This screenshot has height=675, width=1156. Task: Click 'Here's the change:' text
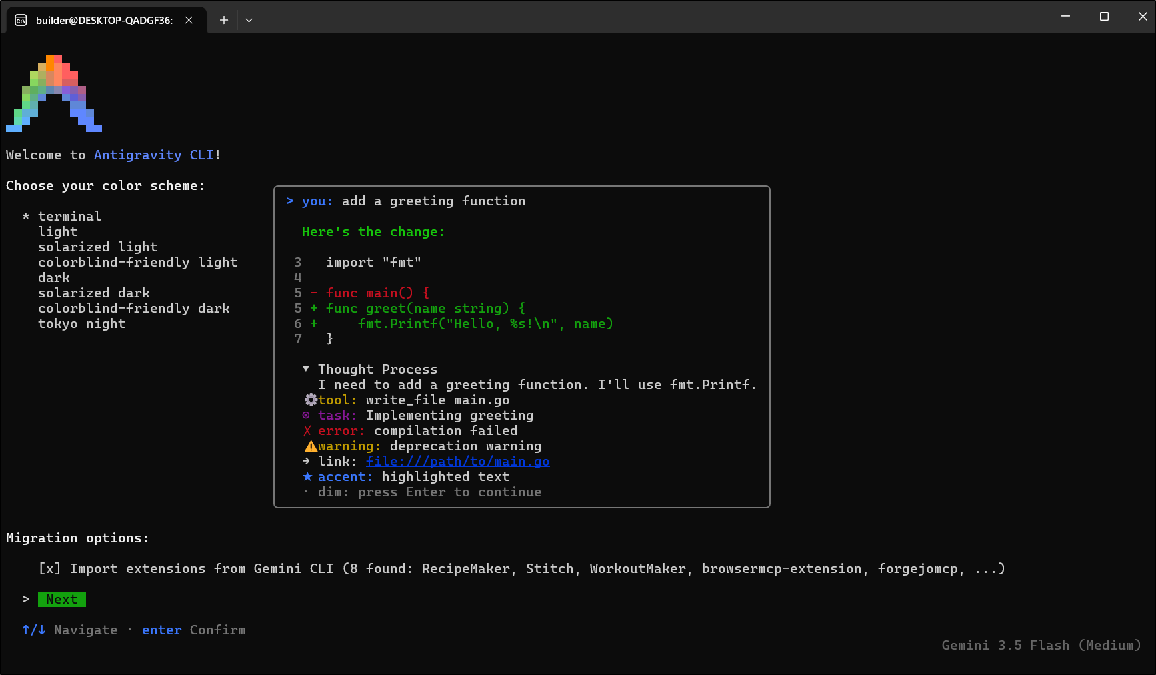pos(373,231)
